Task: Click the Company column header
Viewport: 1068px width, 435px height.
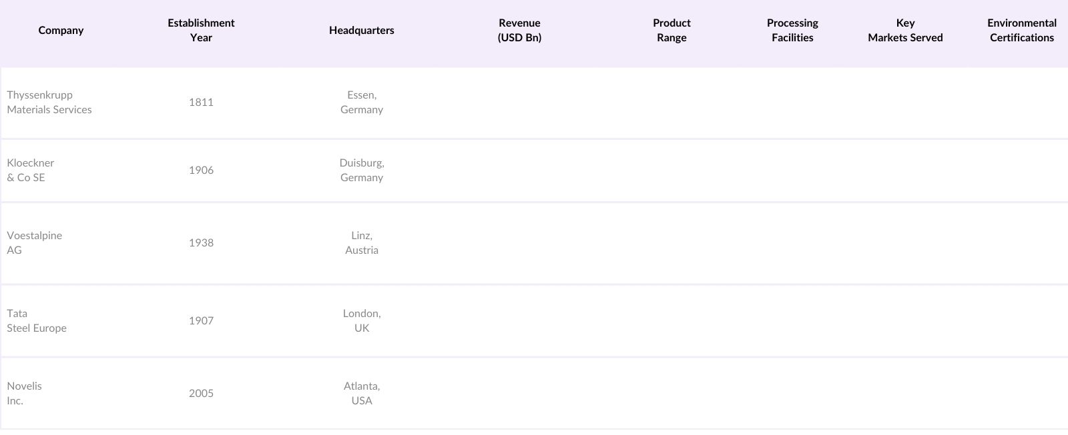Action: [x=61, y=31]
